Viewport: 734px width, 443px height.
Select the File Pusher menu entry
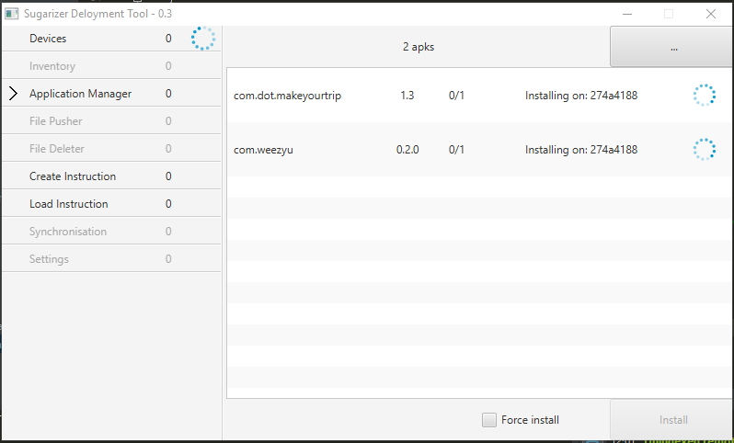(x=55, y=121)
